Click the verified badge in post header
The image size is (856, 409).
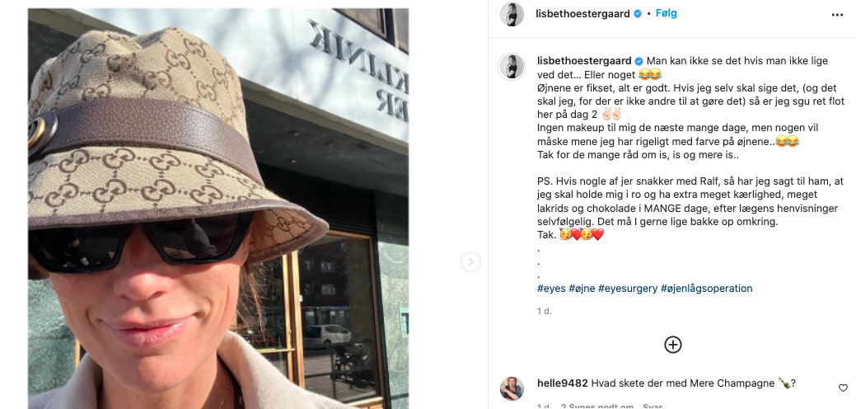[x=637, y=14]
